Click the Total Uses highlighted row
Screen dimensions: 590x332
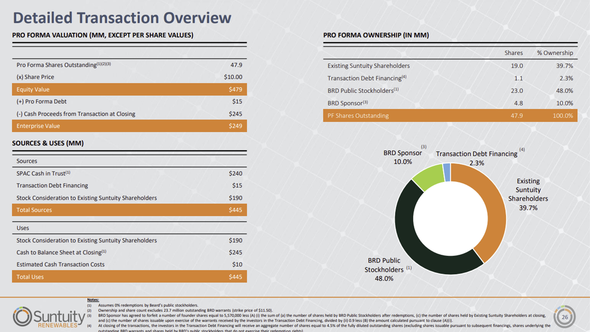pos(129,277)
